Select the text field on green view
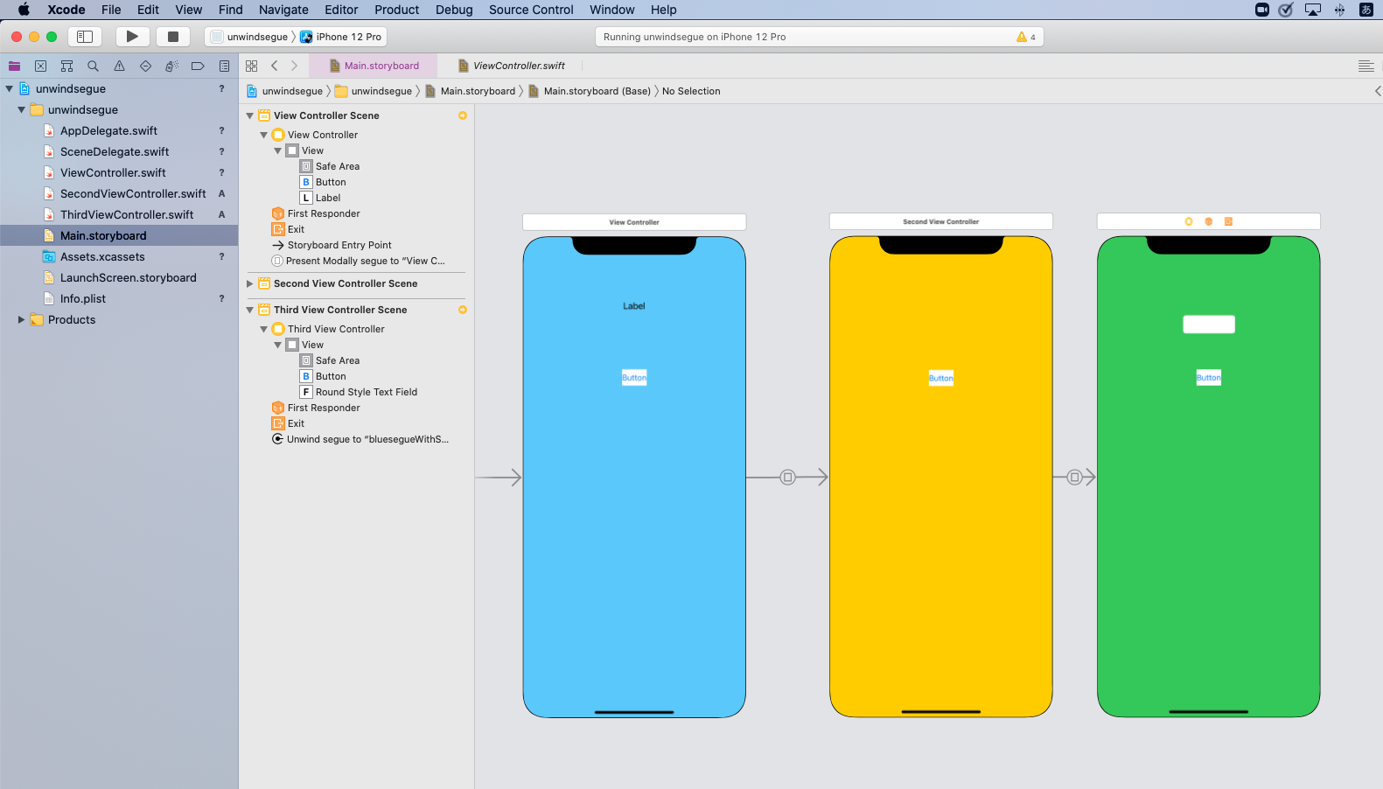The width and height of the screenshot is (1383, 789). click(x=1208, y=325)
